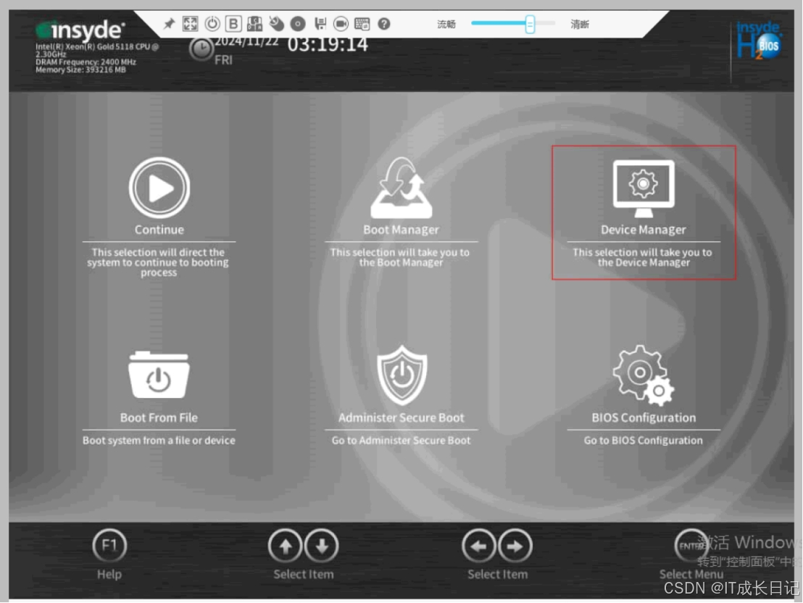The width and height of the screenshot is (803, 603).
Task: Start video recording from toolbar
Action: click(x=341, y=24)
